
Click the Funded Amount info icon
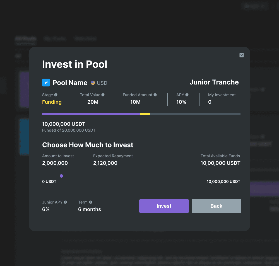[155, 95]
